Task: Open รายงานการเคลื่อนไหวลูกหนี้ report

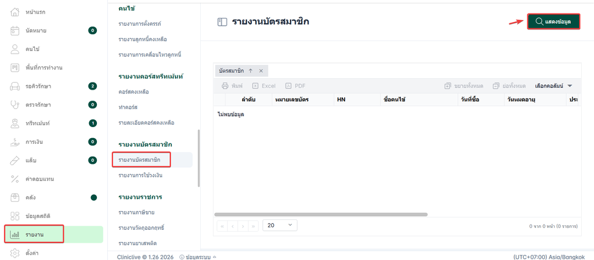Action: click(x=150, y=55)
